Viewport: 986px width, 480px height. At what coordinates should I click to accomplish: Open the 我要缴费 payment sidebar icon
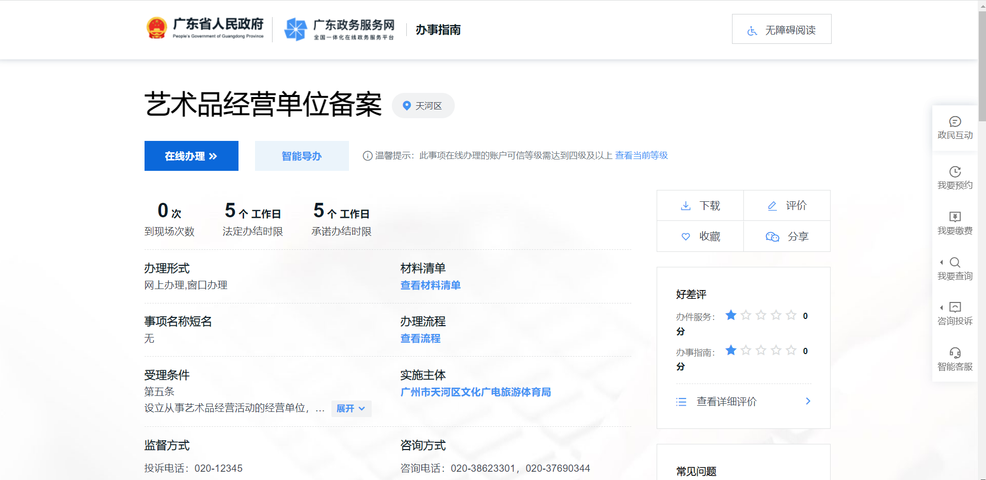click(x=955, y=217)
